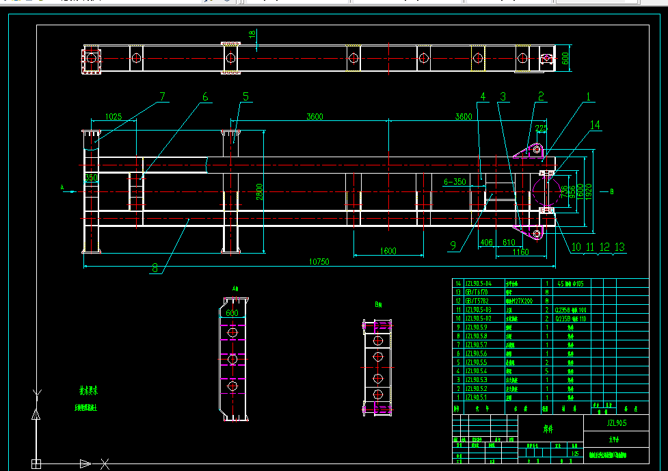The image size is (668, 471).
Task: Select the 6-350 annotation text
Action: click(x=455, y=182)
